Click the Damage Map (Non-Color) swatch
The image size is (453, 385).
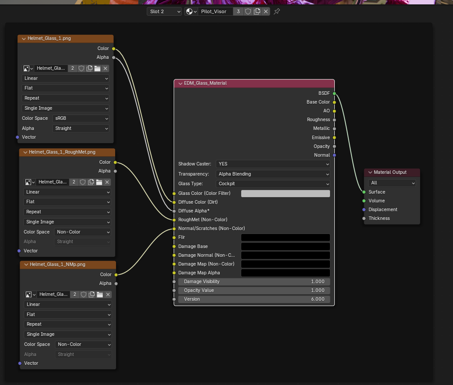(x=286, y=264)
